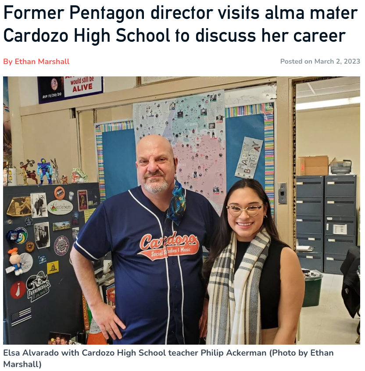
Task: Click the Posted on March 2, 2023 date
Action: pos(320,61)
